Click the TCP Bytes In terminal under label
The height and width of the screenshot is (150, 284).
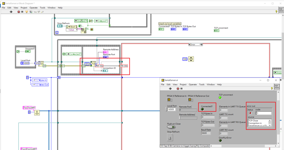tap(173, 29)
